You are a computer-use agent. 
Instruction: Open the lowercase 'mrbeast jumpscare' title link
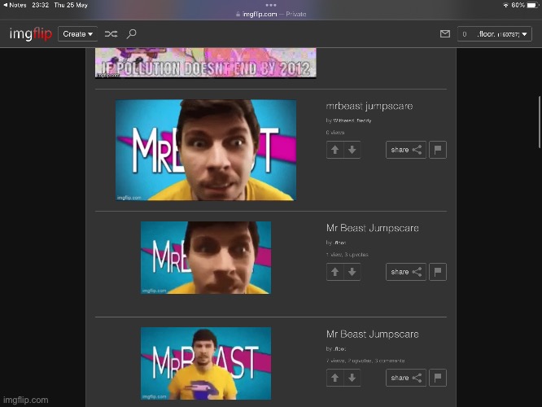tap(369, 106)
